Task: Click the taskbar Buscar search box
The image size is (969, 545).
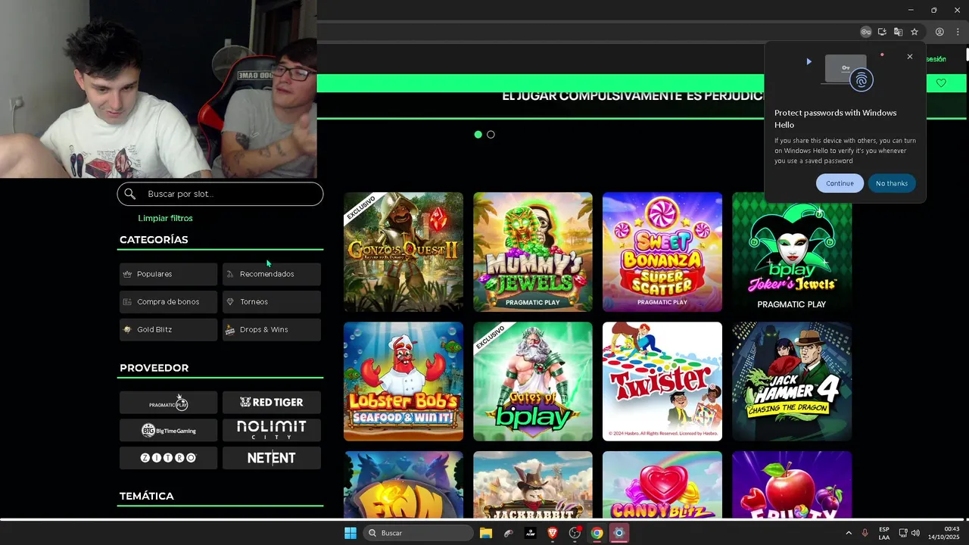Action: 418,533
